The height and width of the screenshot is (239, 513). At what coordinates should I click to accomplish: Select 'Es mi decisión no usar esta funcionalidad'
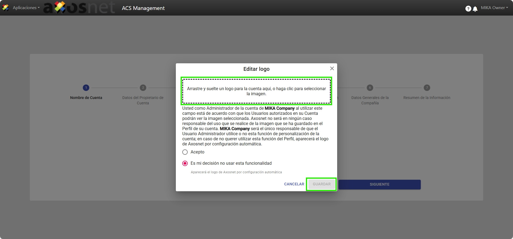185,163
